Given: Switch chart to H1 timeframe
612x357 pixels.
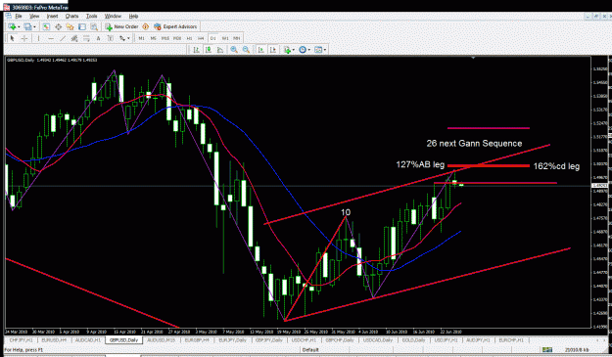Looking at the screenshot, I should pyautogui.click(x=189, y=38).
